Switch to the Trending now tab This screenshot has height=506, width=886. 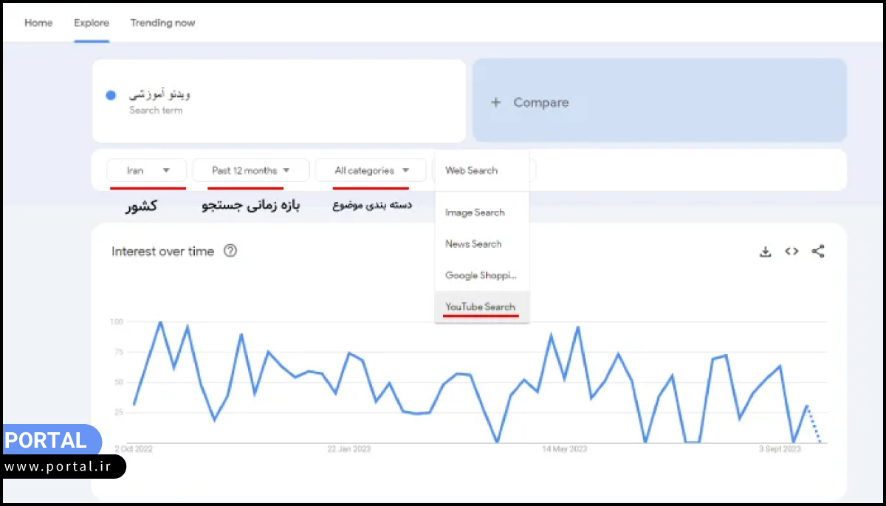click(x=162, y=23)
